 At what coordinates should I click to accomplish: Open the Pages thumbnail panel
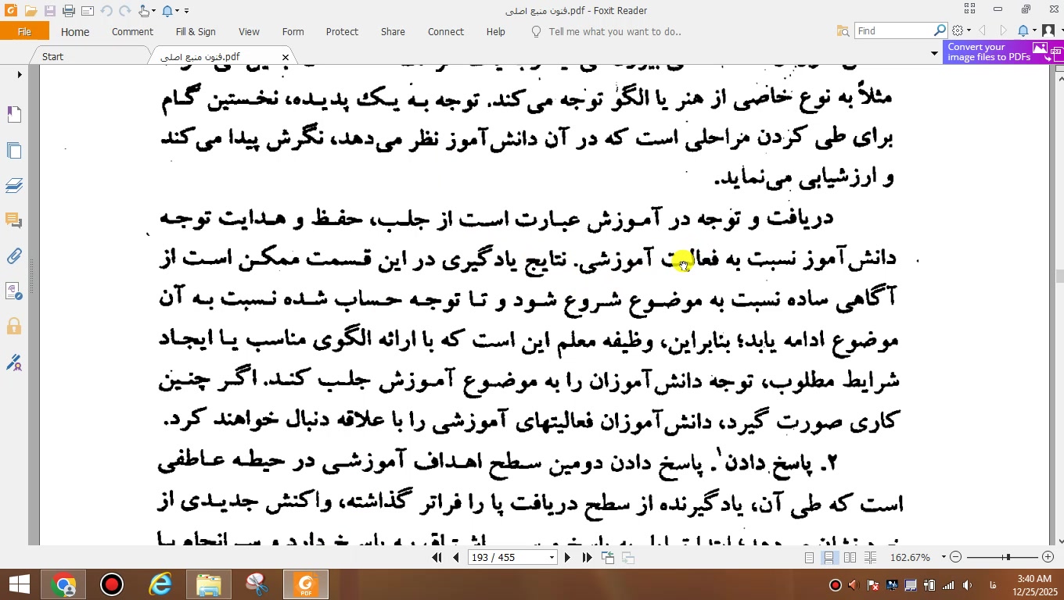13,150
